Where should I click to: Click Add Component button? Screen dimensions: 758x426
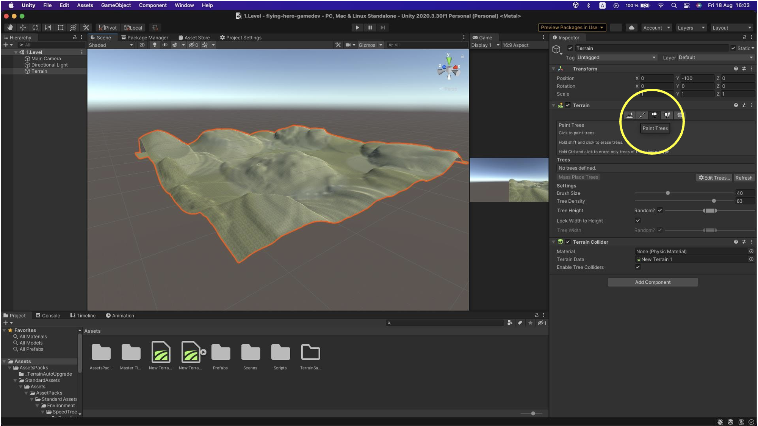[x=653, y=282]
